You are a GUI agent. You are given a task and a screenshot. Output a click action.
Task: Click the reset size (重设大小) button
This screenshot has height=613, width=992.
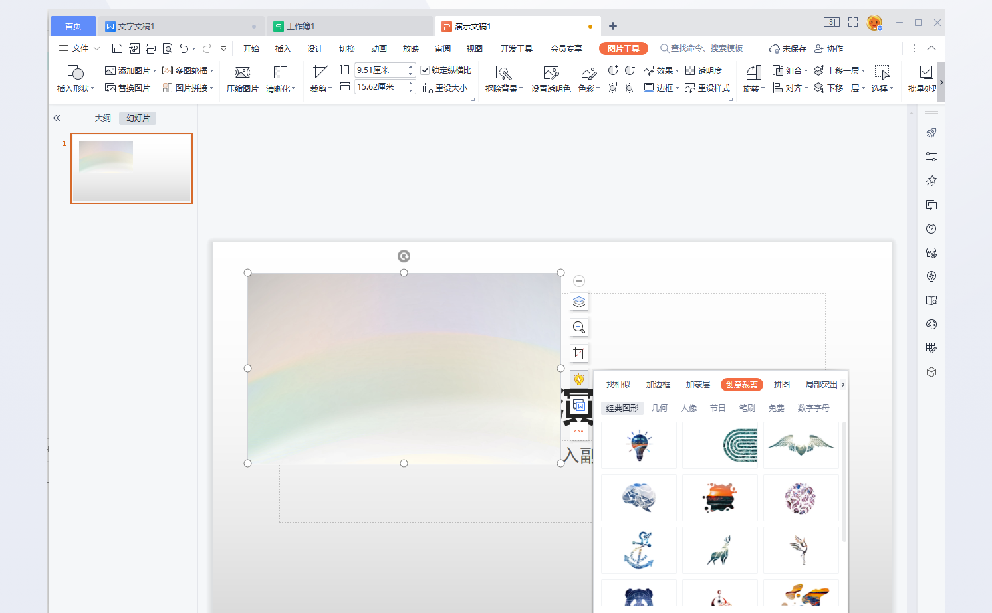point(445,88)
